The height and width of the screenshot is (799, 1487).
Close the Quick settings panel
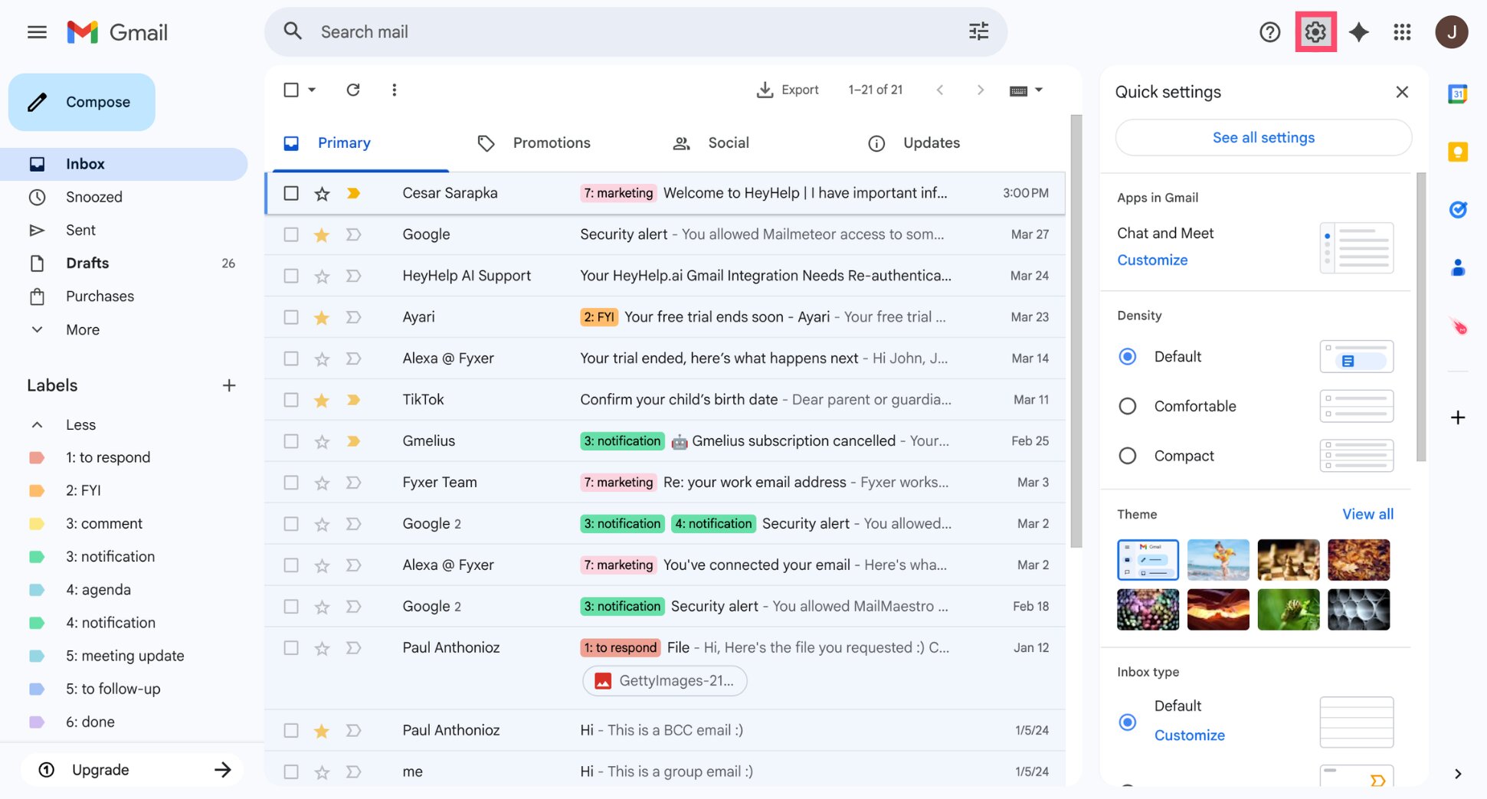click(x=1402, y=92)
